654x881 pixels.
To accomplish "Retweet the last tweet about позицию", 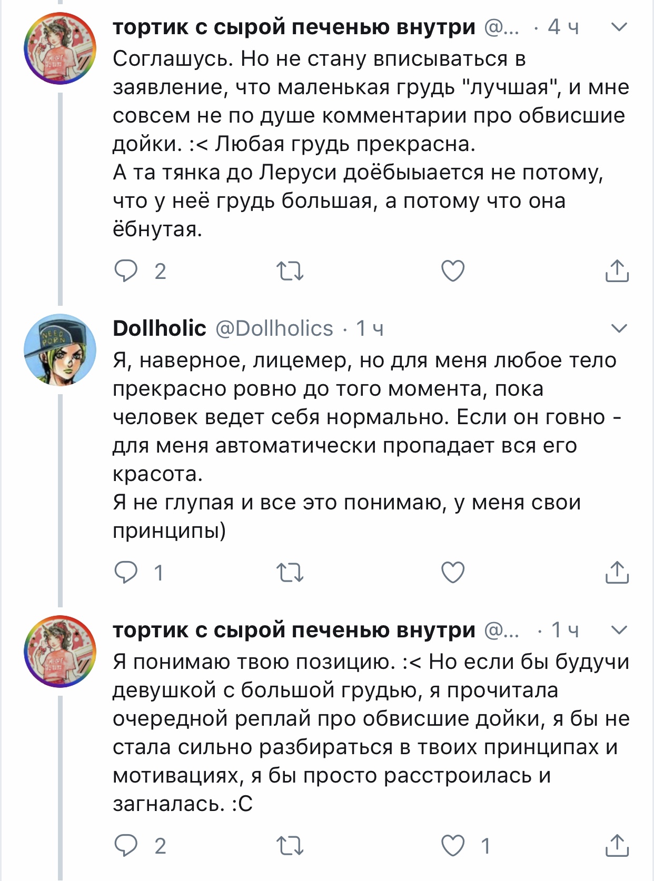I will 290,846.
